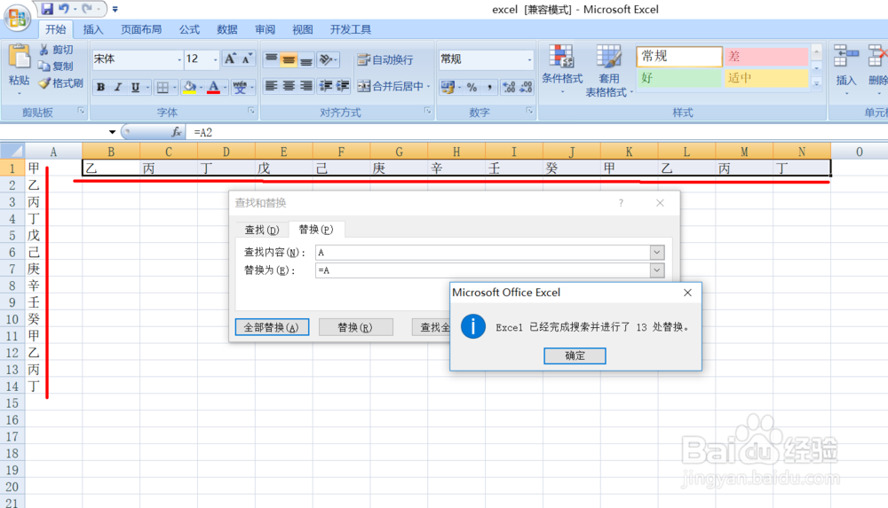Screen dimensions: 888x508
Task: Decrease indent
Action: click(326, 86)
